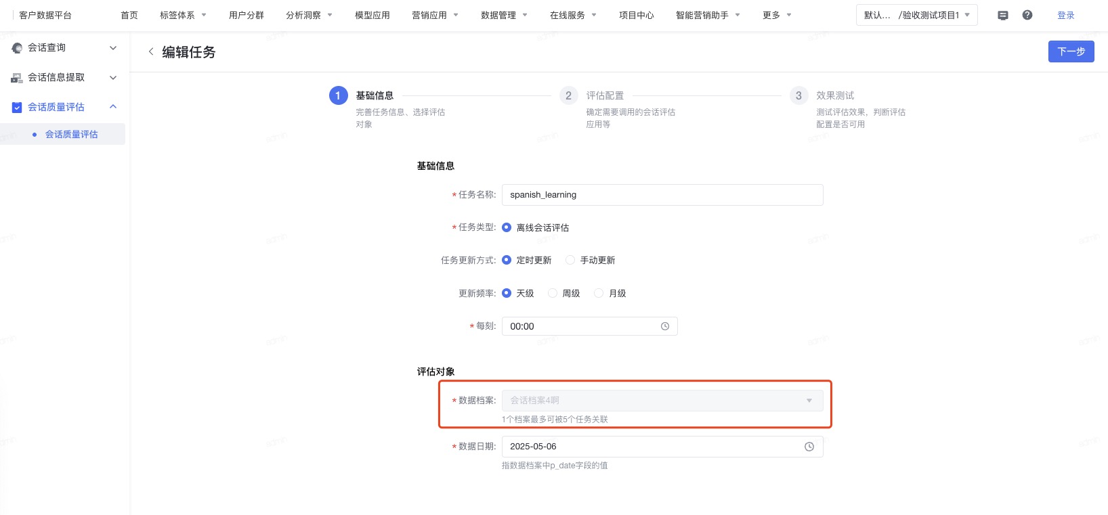Screen dimensions: 1108x515
Task: Select 会话质量评估 submenu item
Action: point(71,134)
